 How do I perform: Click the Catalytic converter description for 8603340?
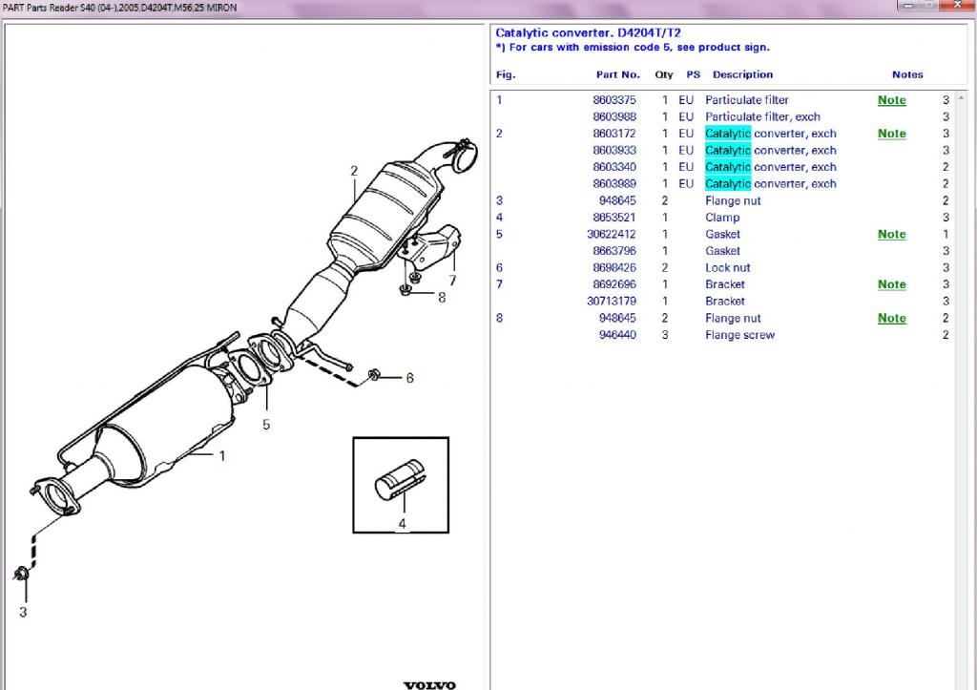(x=771, y=167)
